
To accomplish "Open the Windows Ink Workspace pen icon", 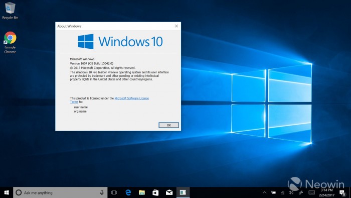I will [301, 192].
